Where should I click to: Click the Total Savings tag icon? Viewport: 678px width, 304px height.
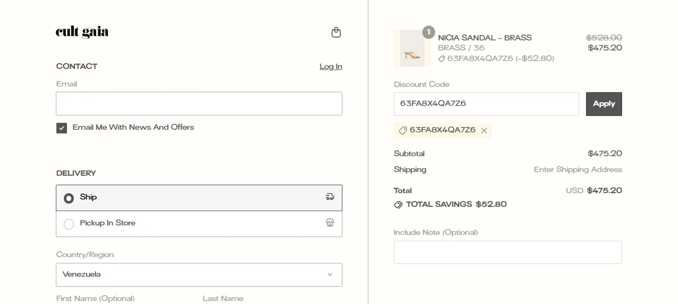[x=398, y=205]
